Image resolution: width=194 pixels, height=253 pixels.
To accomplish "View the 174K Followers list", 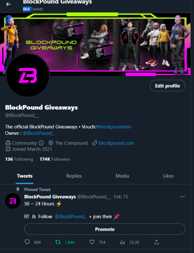I will coord(55,159).
